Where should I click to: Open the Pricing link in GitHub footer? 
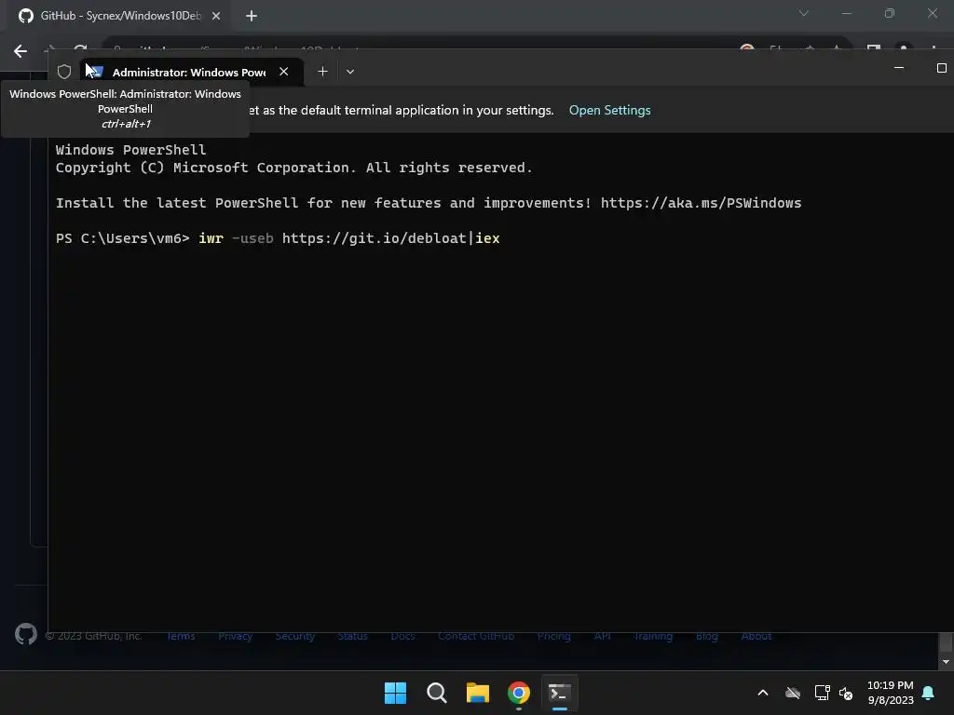click(x=553, y=636)
